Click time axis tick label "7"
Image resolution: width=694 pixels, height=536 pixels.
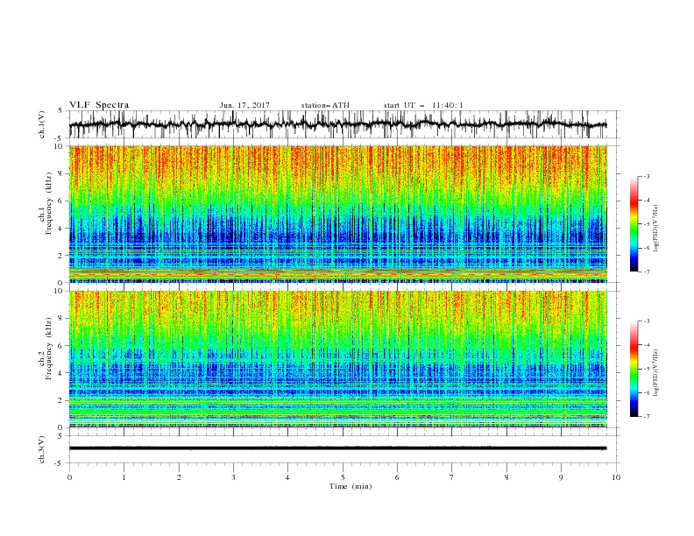click(x=452, y=477)
